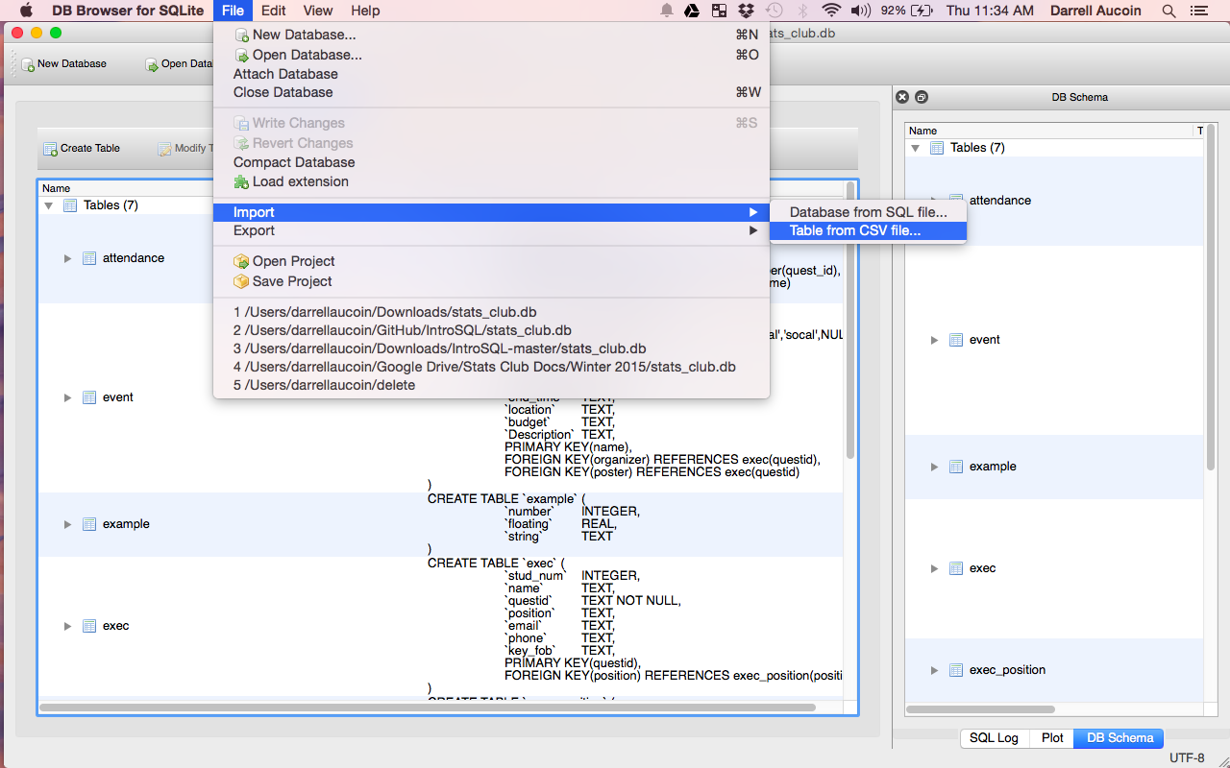The image size is (1230, 768).
Task: Open Notification Center list icon
Action: (1198, 11)
